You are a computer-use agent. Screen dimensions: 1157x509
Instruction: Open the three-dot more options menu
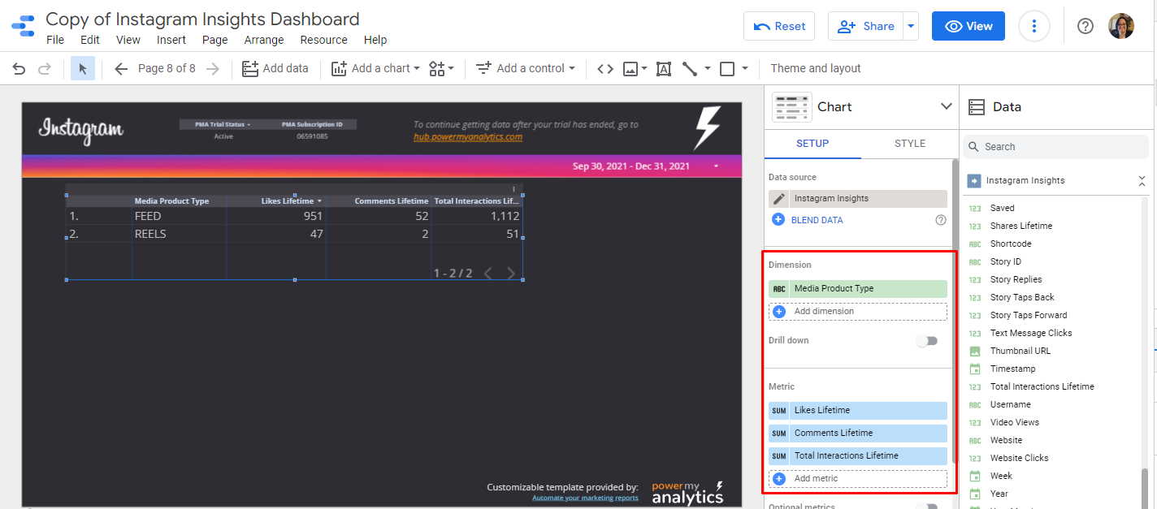pos(1033,26)
